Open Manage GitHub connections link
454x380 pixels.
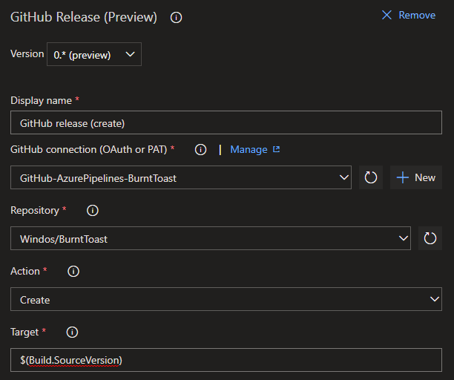254,150
